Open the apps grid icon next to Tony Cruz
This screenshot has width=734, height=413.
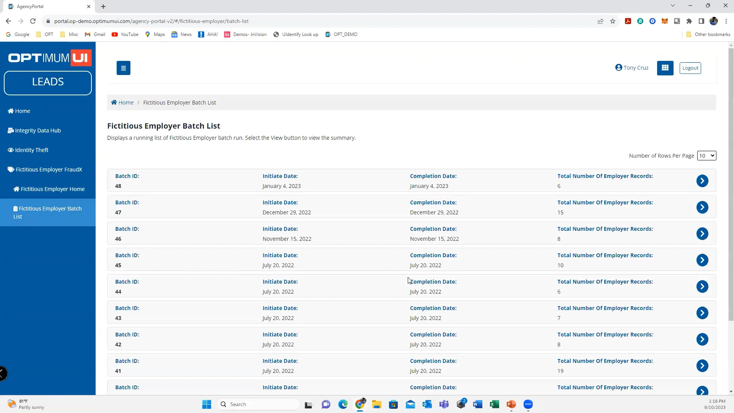(665, 68)
